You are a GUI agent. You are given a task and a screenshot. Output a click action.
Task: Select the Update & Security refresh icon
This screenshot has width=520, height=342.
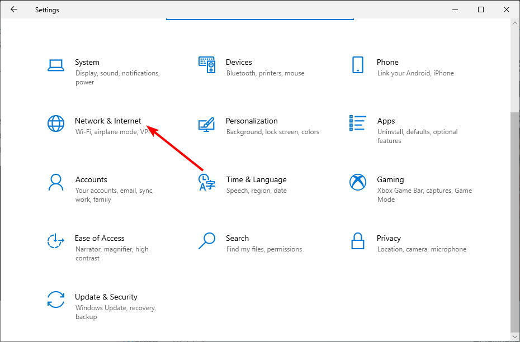click(56, 300)
